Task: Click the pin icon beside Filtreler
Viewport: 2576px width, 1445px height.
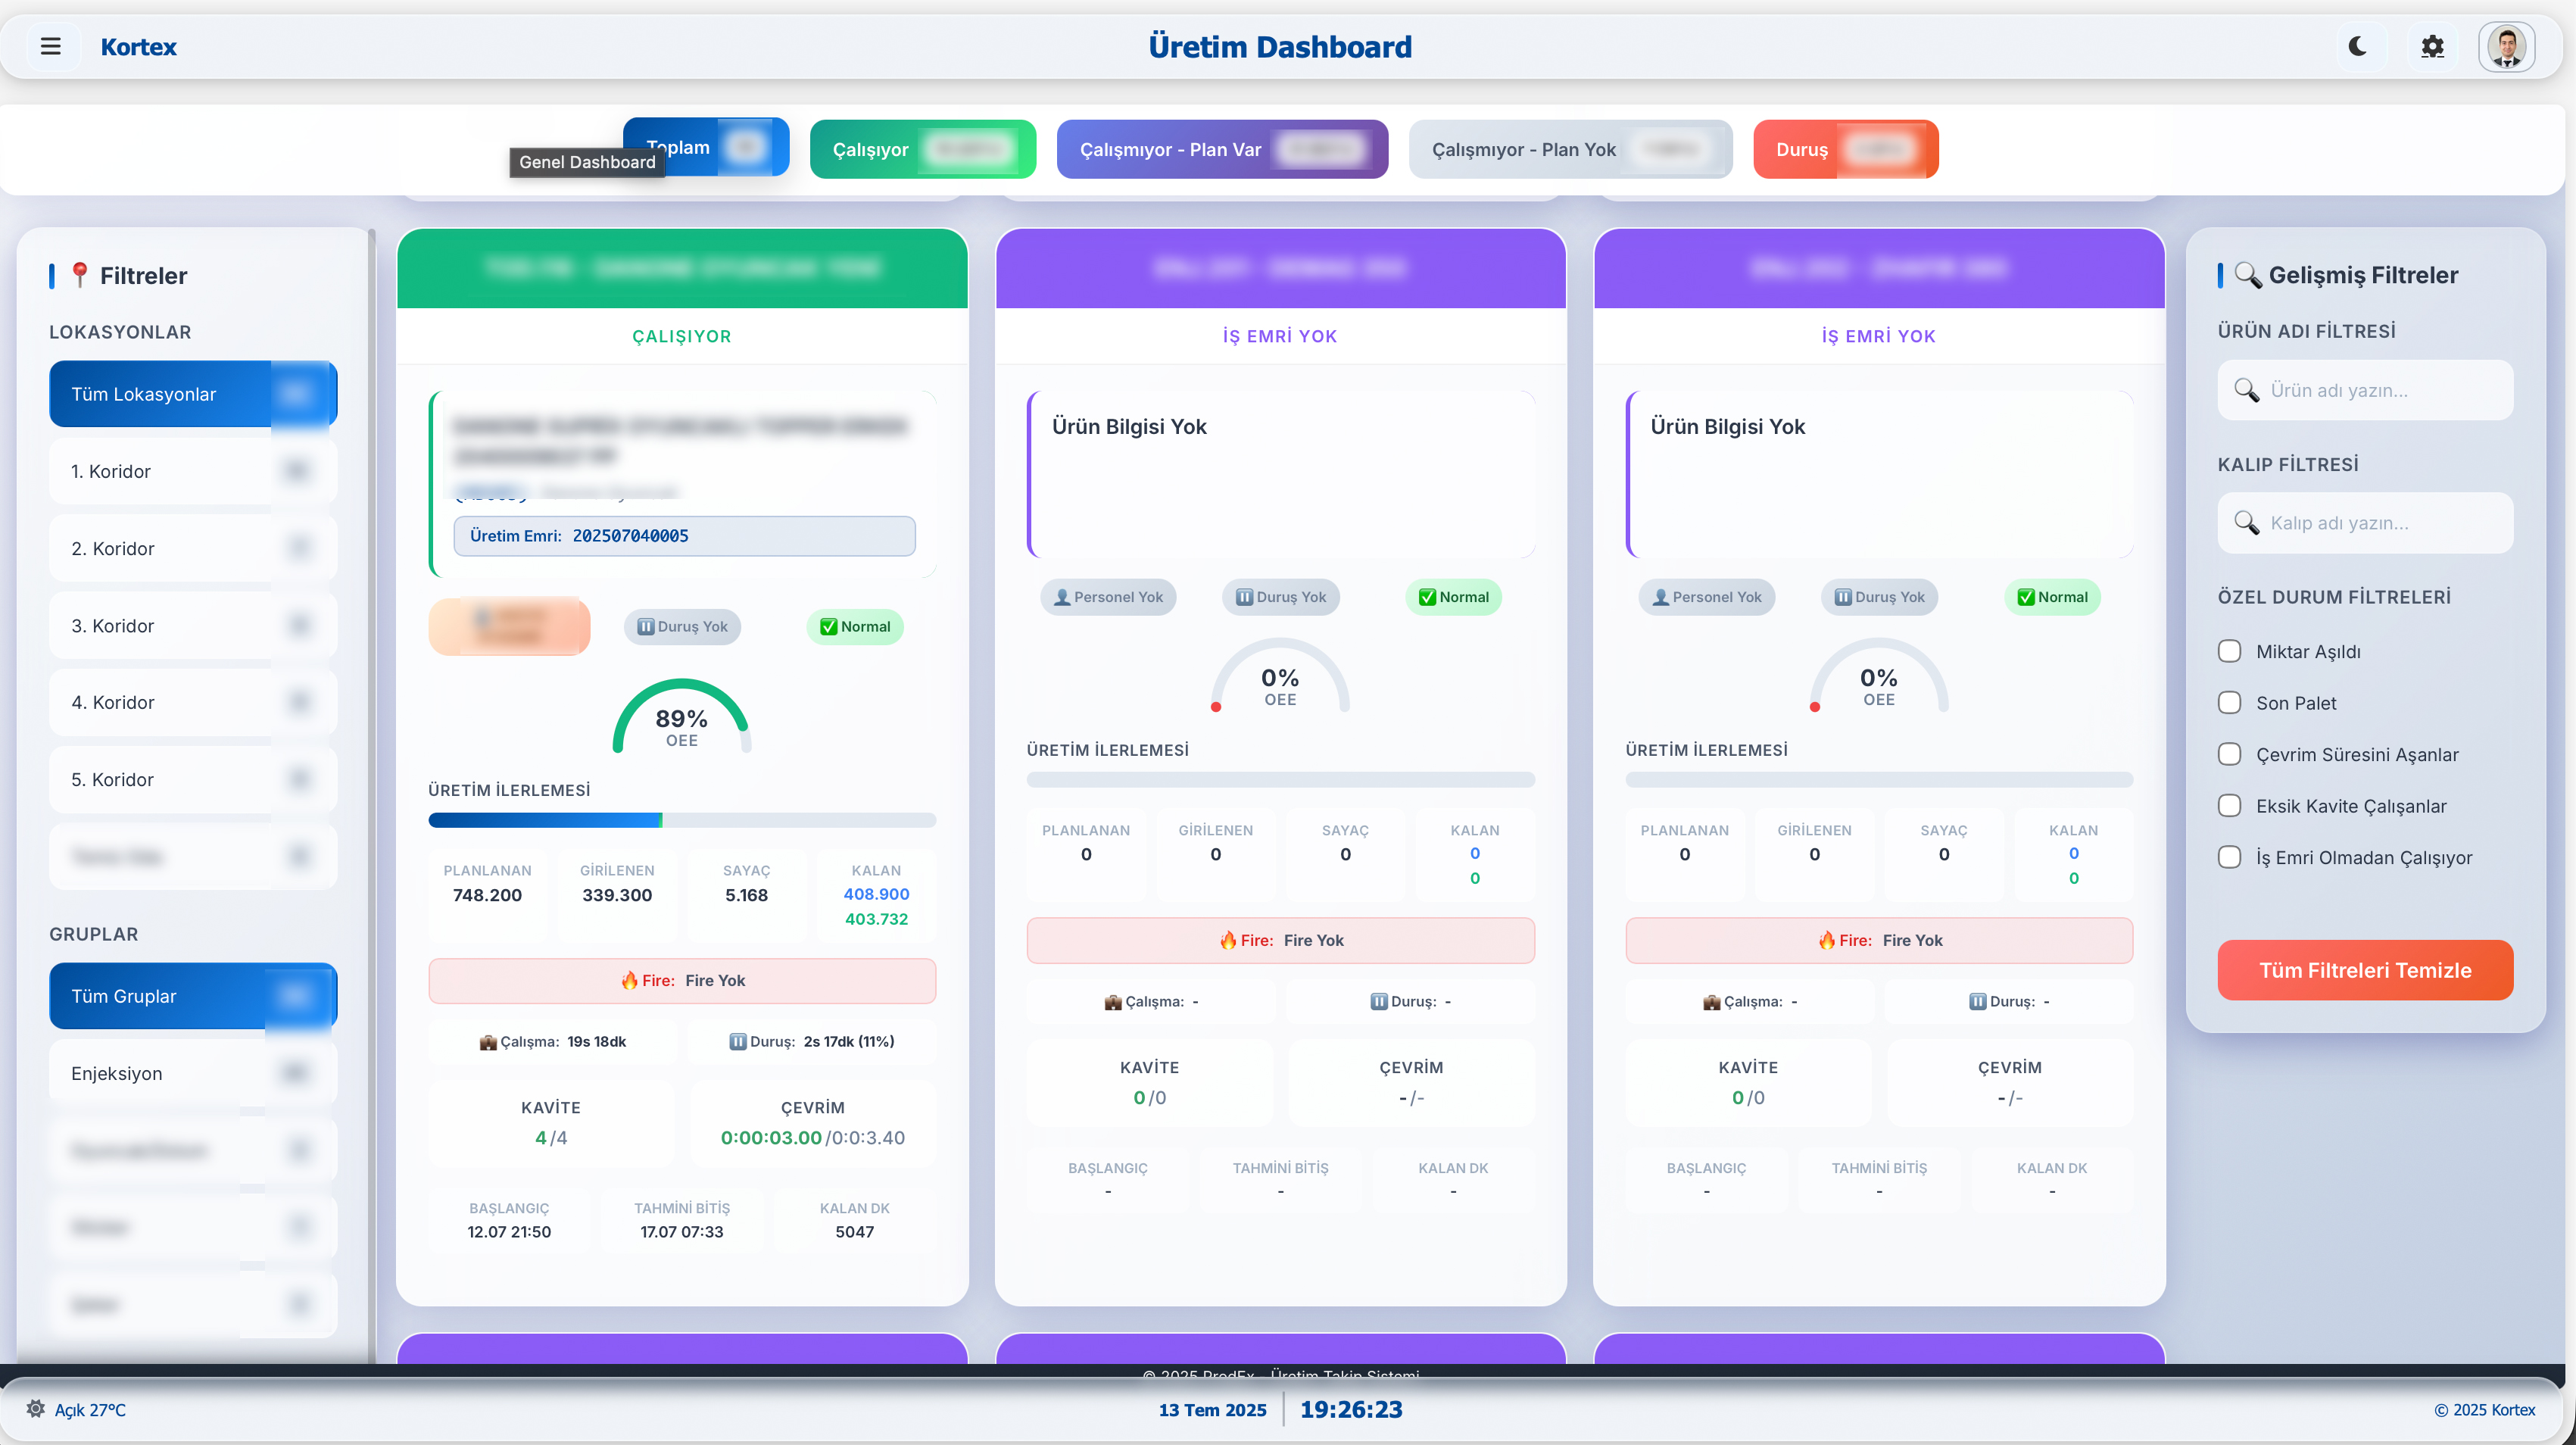Action: [81, 274]
